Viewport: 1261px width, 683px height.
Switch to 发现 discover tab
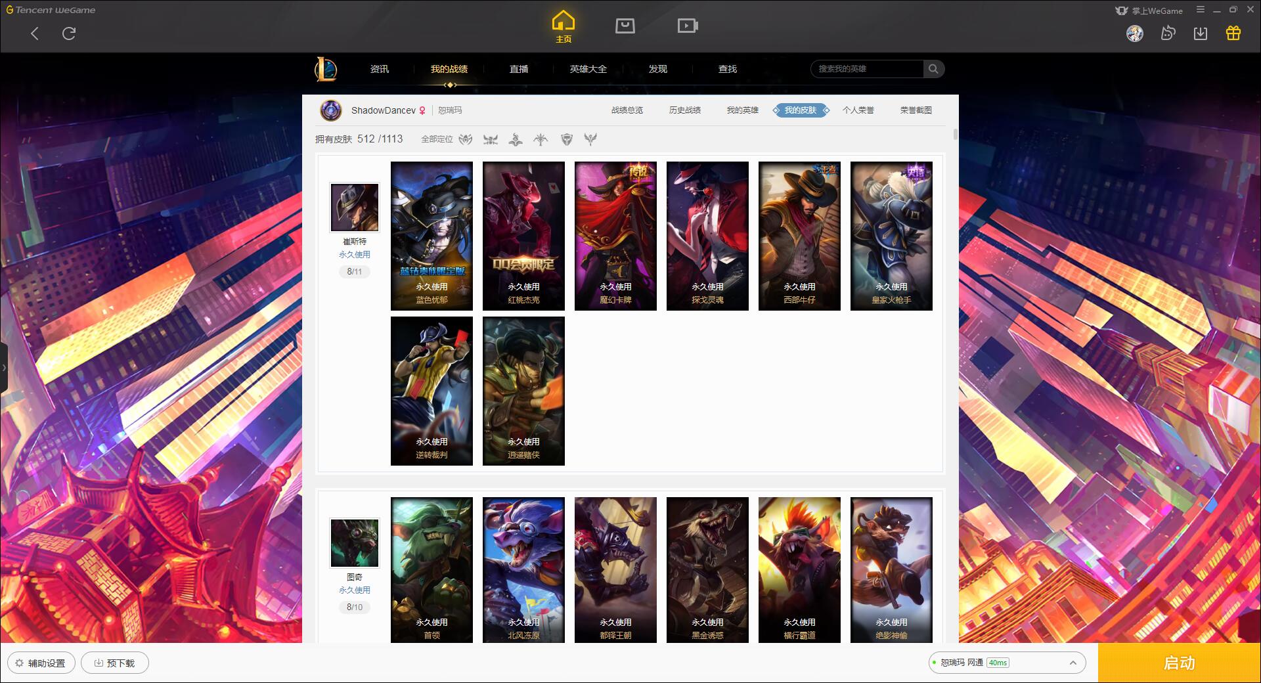pos(658,69)
